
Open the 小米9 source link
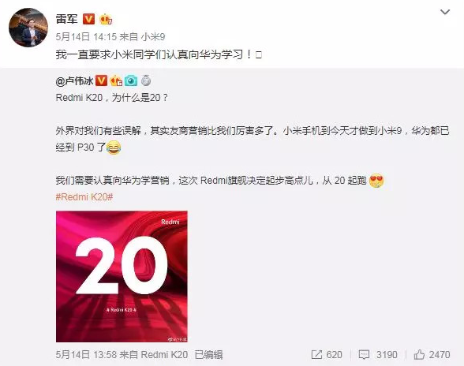[x=153, y=37]
